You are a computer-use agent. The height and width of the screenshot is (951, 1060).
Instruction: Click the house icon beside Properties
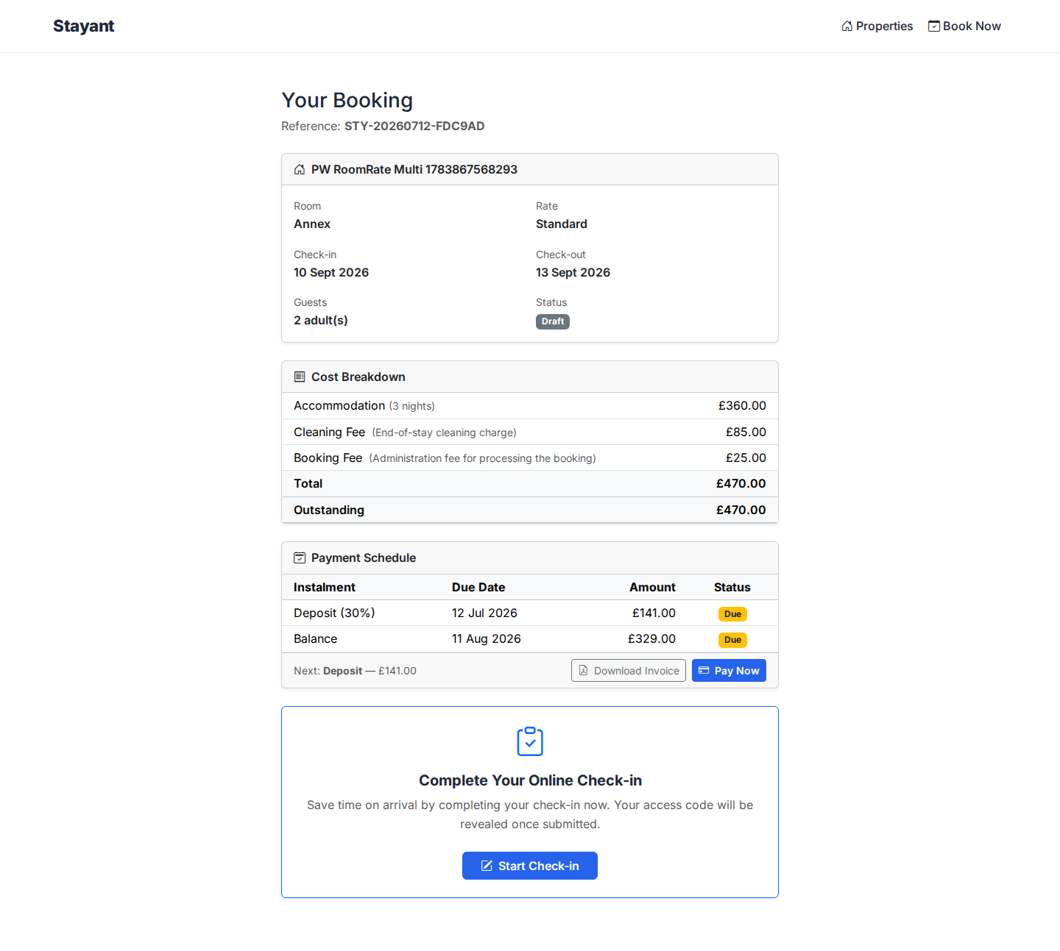847,26
